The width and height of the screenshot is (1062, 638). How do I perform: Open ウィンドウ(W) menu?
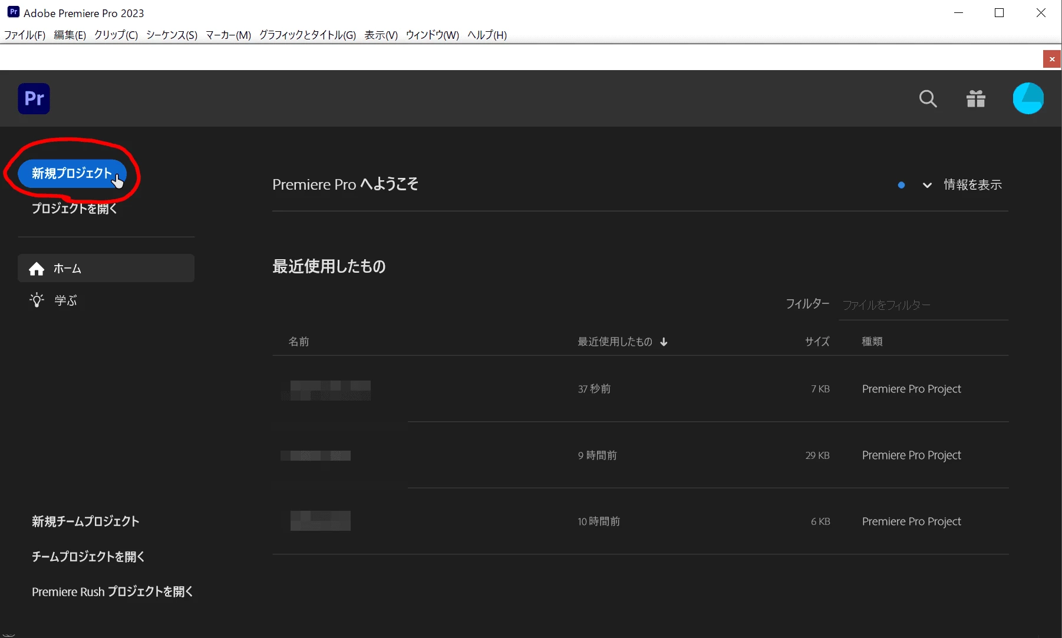[432, 35]
